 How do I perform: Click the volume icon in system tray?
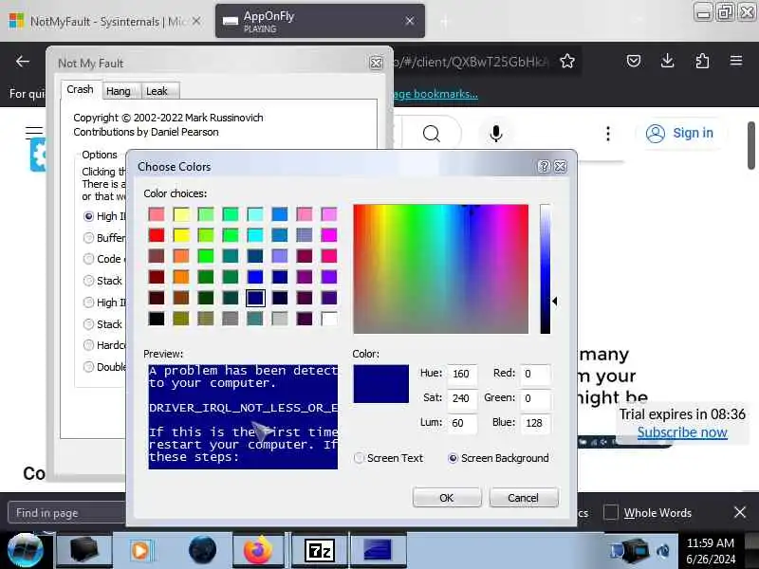[x=662, y=551]
